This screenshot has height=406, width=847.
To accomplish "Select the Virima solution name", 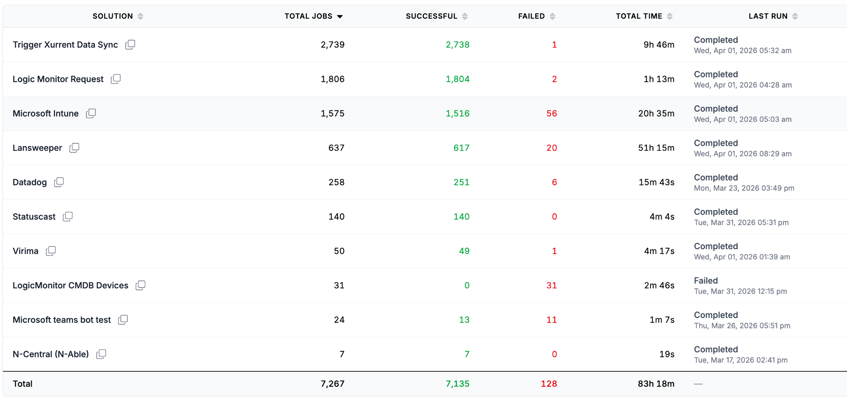I will (26, 251).
